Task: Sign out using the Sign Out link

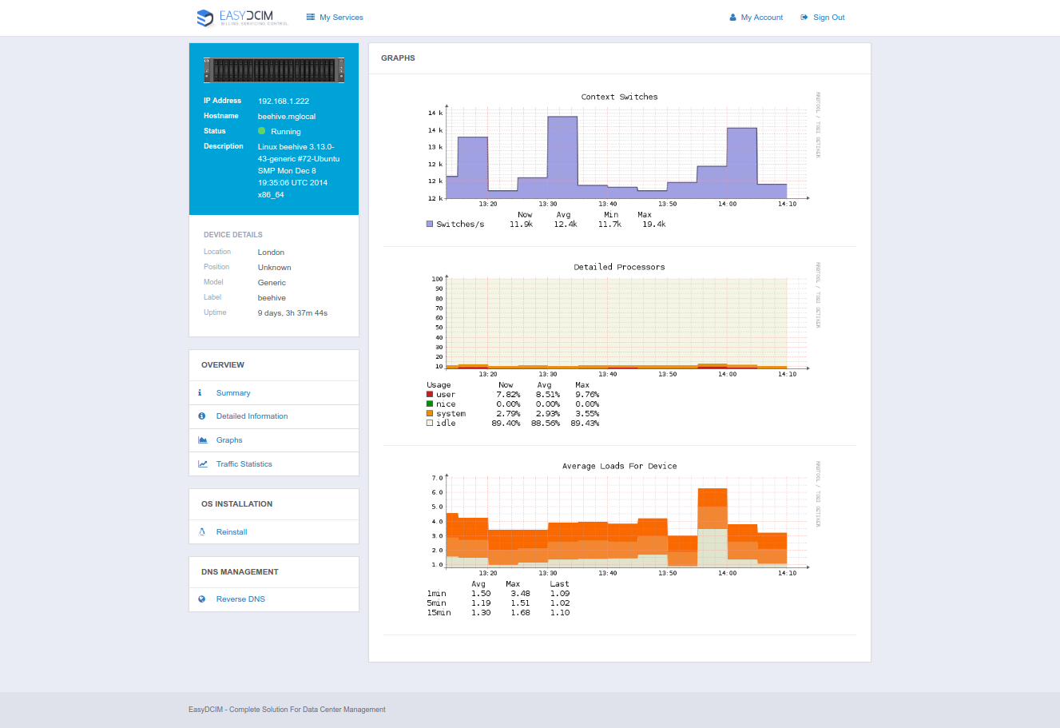Action: 828,18
